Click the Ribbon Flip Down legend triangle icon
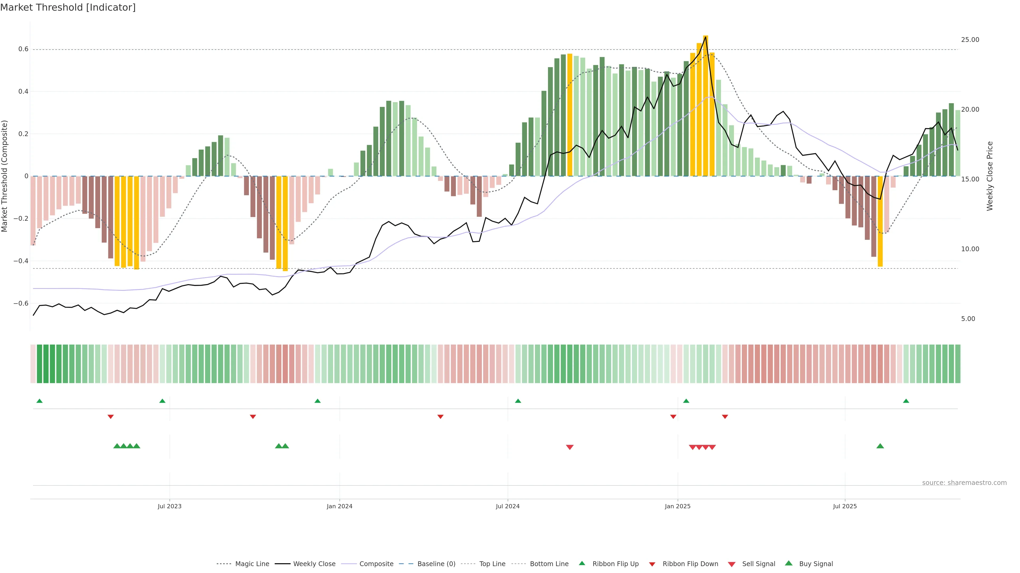This screenshot has height=573, width=1020. (652, 564)
